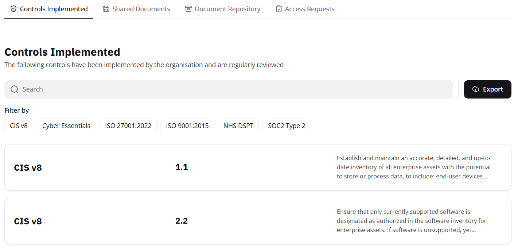Click the floppy disk icon beside Shared Documents
The height and width of the screenshot is (247, 518).
[x=106, y=9]
